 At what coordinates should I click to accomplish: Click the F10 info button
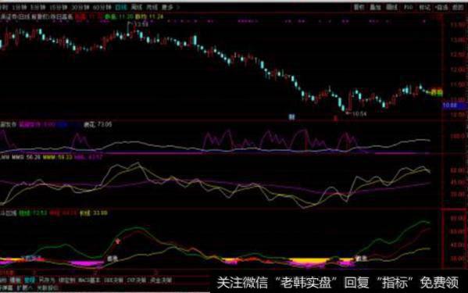(x=408, y=7)
